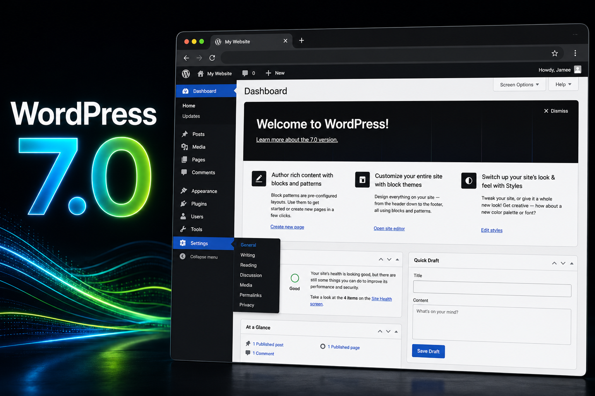Click the Edit styles link
This screenshot has height=396, width=595.
(x=492, y=230)
